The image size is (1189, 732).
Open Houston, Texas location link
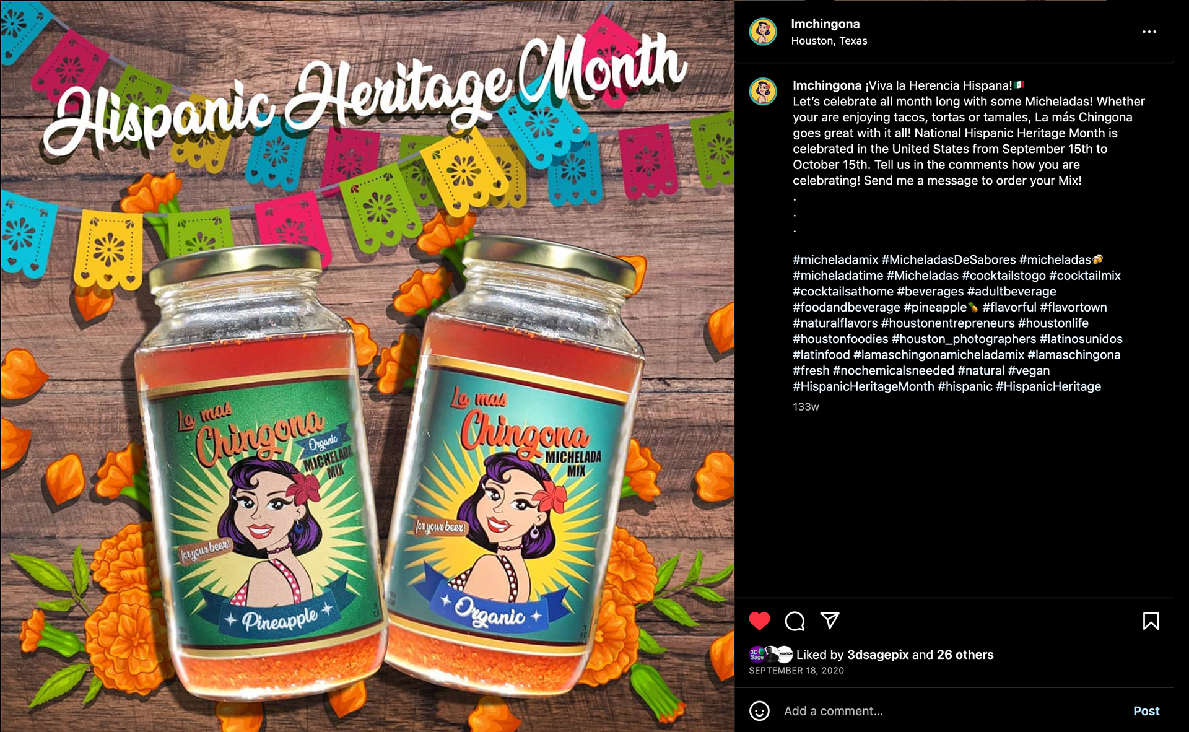829,41
